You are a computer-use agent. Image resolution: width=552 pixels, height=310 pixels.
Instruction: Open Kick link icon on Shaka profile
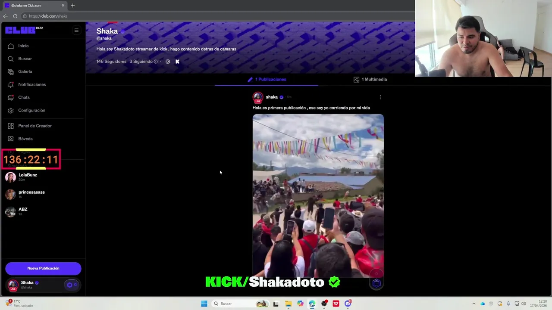click(x=177, y=62)
